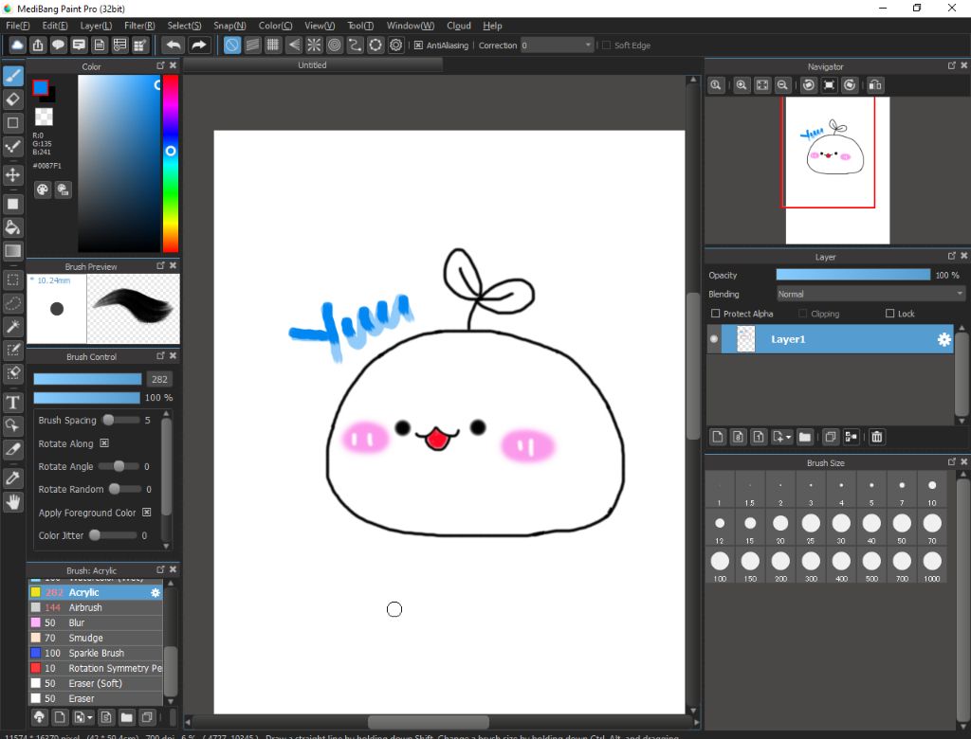971x739 pixels.
Task: Toggle the Clipping checkbox
Action: tap(803, 314)
